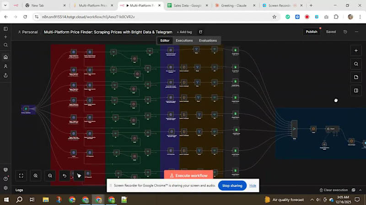
Task: Click the Saved status text
Action: pos(331,32)
